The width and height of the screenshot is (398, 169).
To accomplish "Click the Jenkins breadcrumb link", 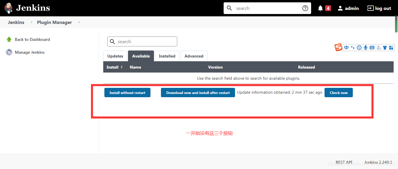I will [16, 22].
